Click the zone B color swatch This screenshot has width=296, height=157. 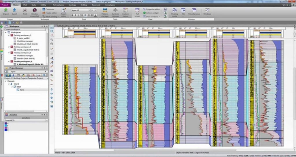pyautogui.click(x=6, y=126)
